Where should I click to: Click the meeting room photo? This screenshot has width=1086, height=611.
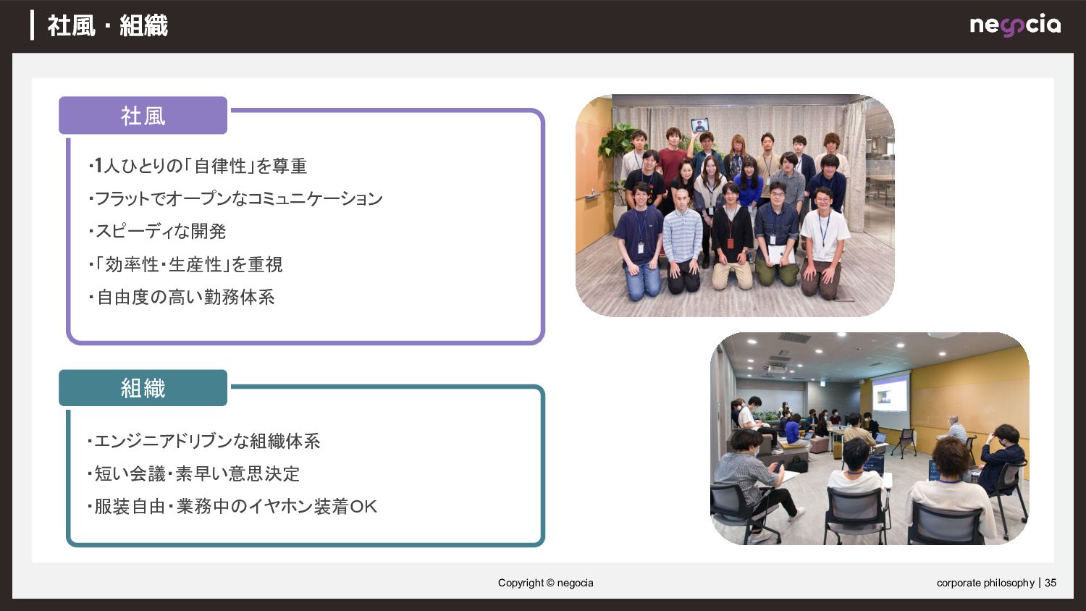[870, 439]
